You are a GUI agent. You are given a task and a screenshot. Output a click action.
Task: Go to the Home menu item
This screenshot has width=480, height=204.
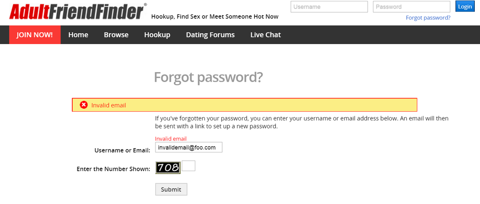tap(78, 35)
